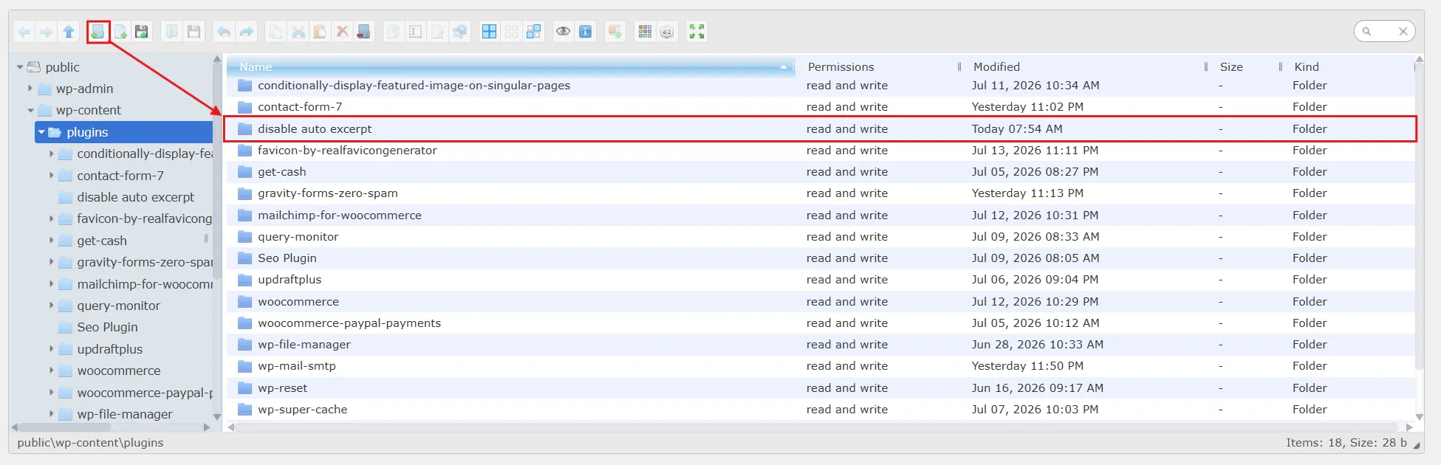The image size is (1441, 465).
Task: Sort by the Name column header
Action: tap(511, 66)
